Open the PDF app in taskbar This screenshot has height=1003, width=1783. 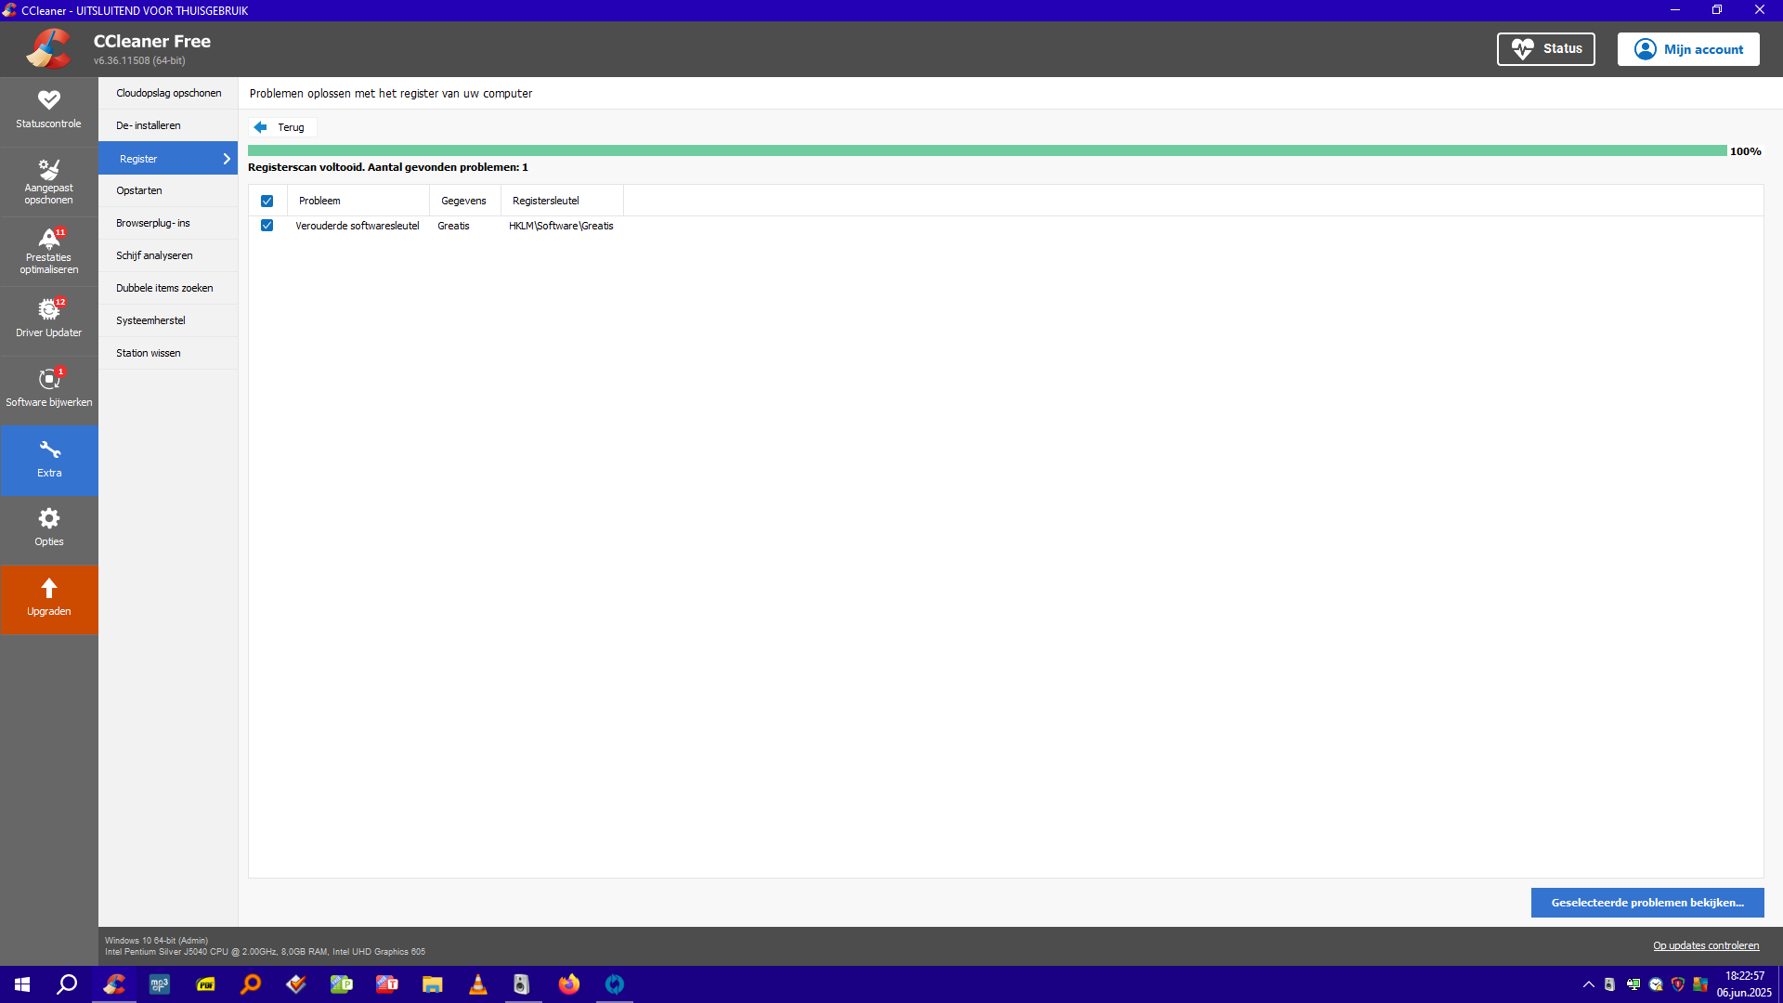(205, 984)
